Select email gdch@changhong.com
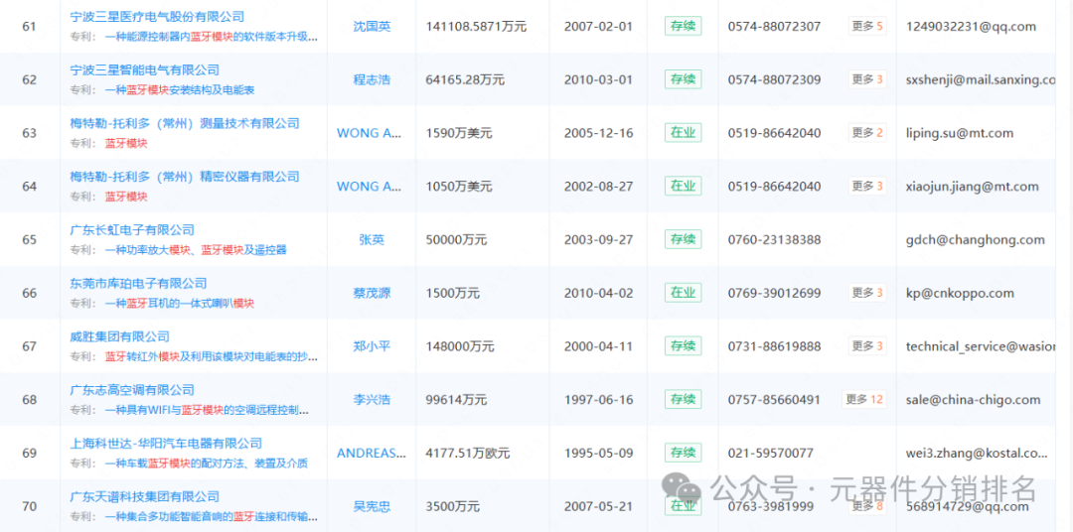Viewport: 1073px width, 532px height. click(x=976, y=240)
